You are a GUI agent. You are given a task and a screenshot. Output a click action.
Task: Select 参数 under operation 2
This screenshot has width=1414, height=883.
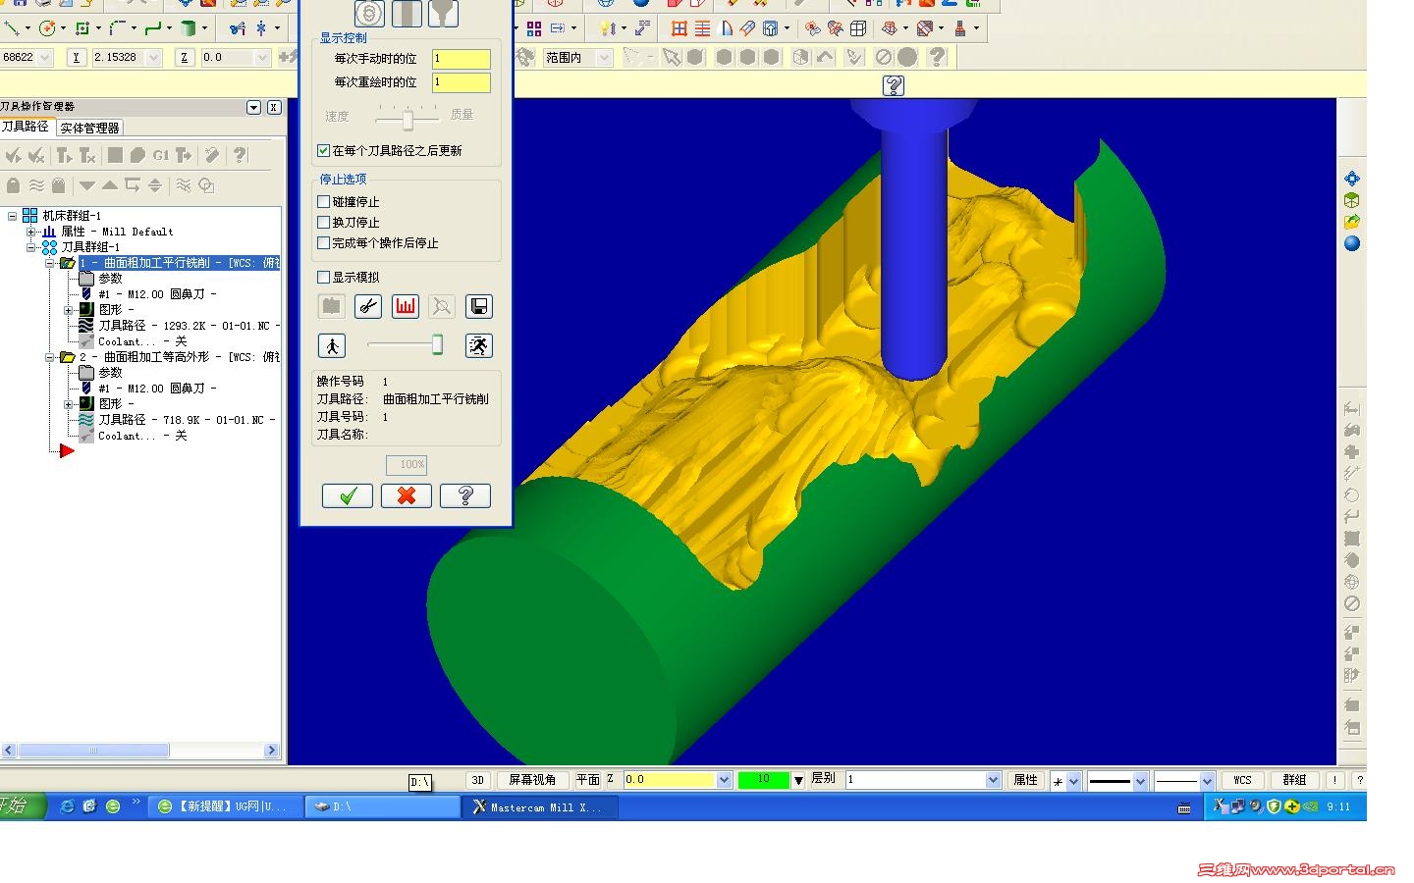(x=110, y=373)
